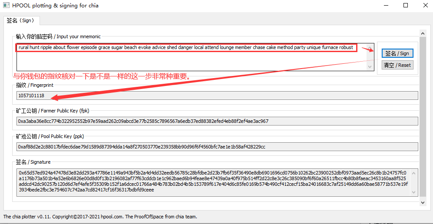Select the Fingerprint field showing 1057101118
This screenshot has width=433, height=224.
(x=217, y=96)
